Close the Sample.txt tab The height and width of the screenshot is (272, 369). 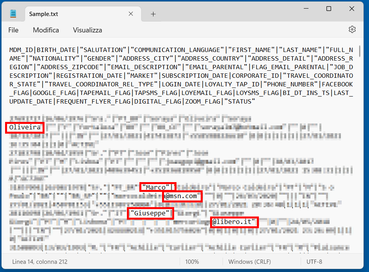[131, 14]
